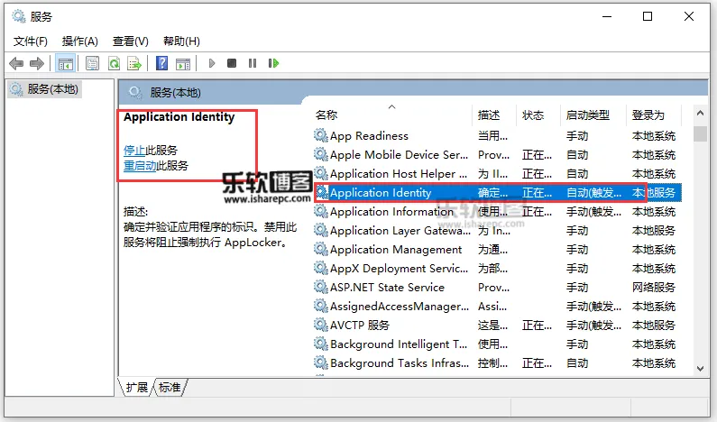Select gear icon of Application Identity row
Screen dimensions: 717x422
click(322, 192)
